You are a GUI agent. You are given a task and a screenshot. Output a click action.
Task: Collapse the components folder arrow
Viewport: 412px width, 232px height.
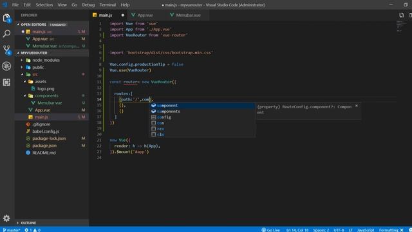click(25, 96)
